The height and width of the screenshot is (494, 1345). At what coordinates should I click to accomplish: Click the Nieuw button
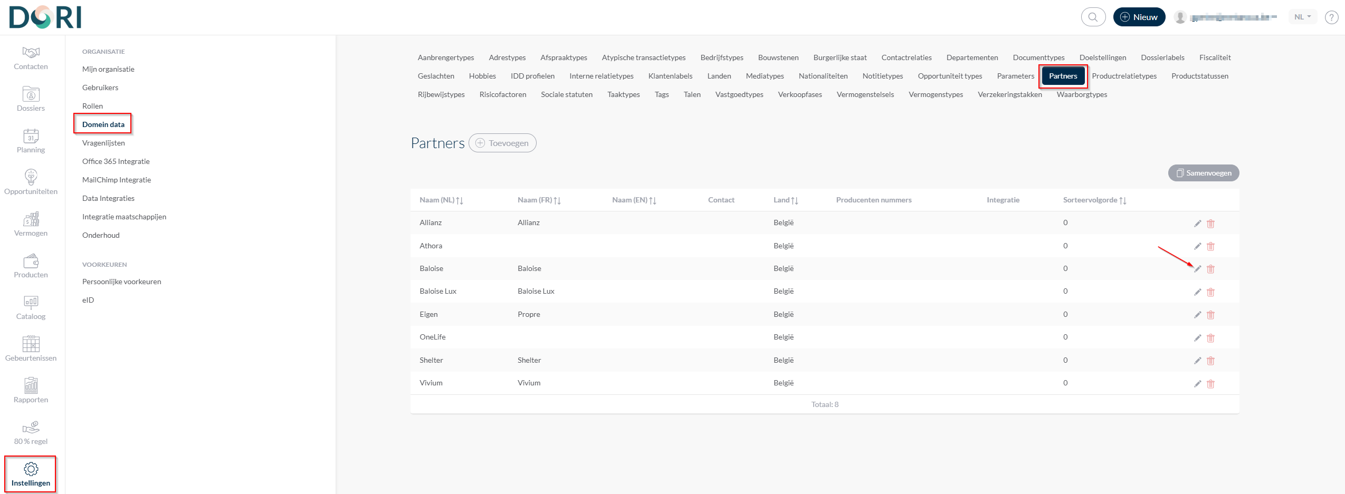1139,17
